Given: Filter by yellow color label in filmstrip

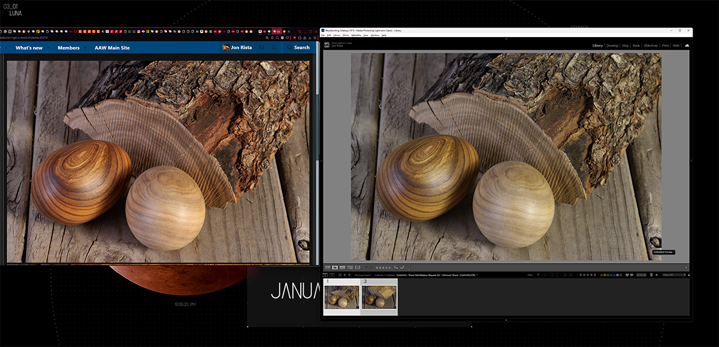Looking at the screenshot, I should (605, 275).
